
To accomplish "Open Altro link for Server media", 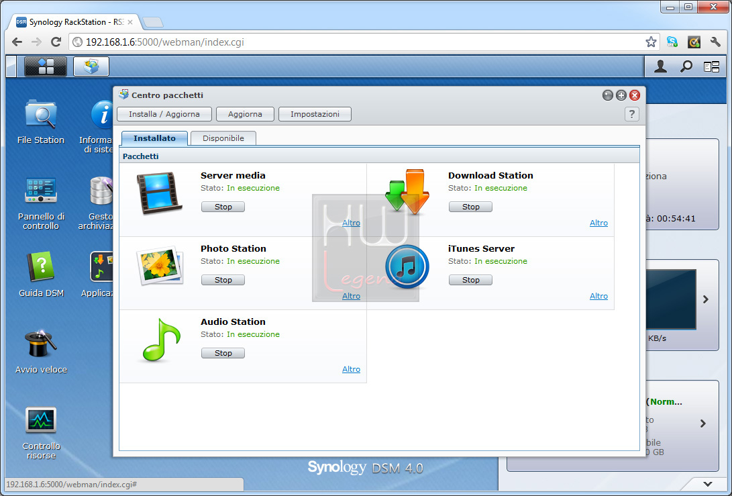I will tap(351, 224).
